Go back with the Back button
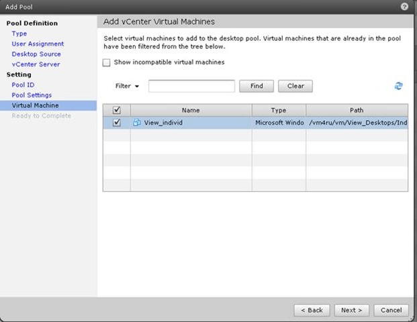 point(312,310)
